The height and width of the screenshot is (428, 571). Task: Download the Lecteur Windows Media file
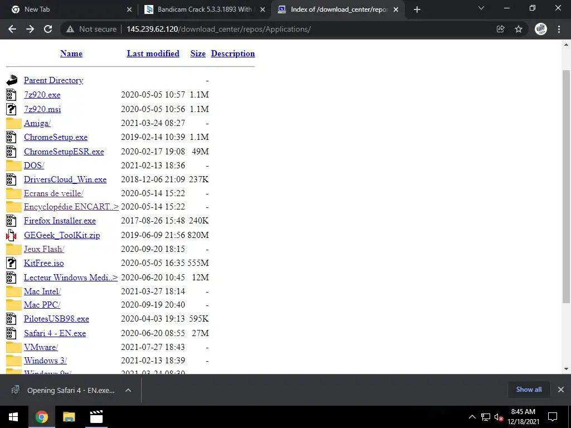[x=71, y=278]
